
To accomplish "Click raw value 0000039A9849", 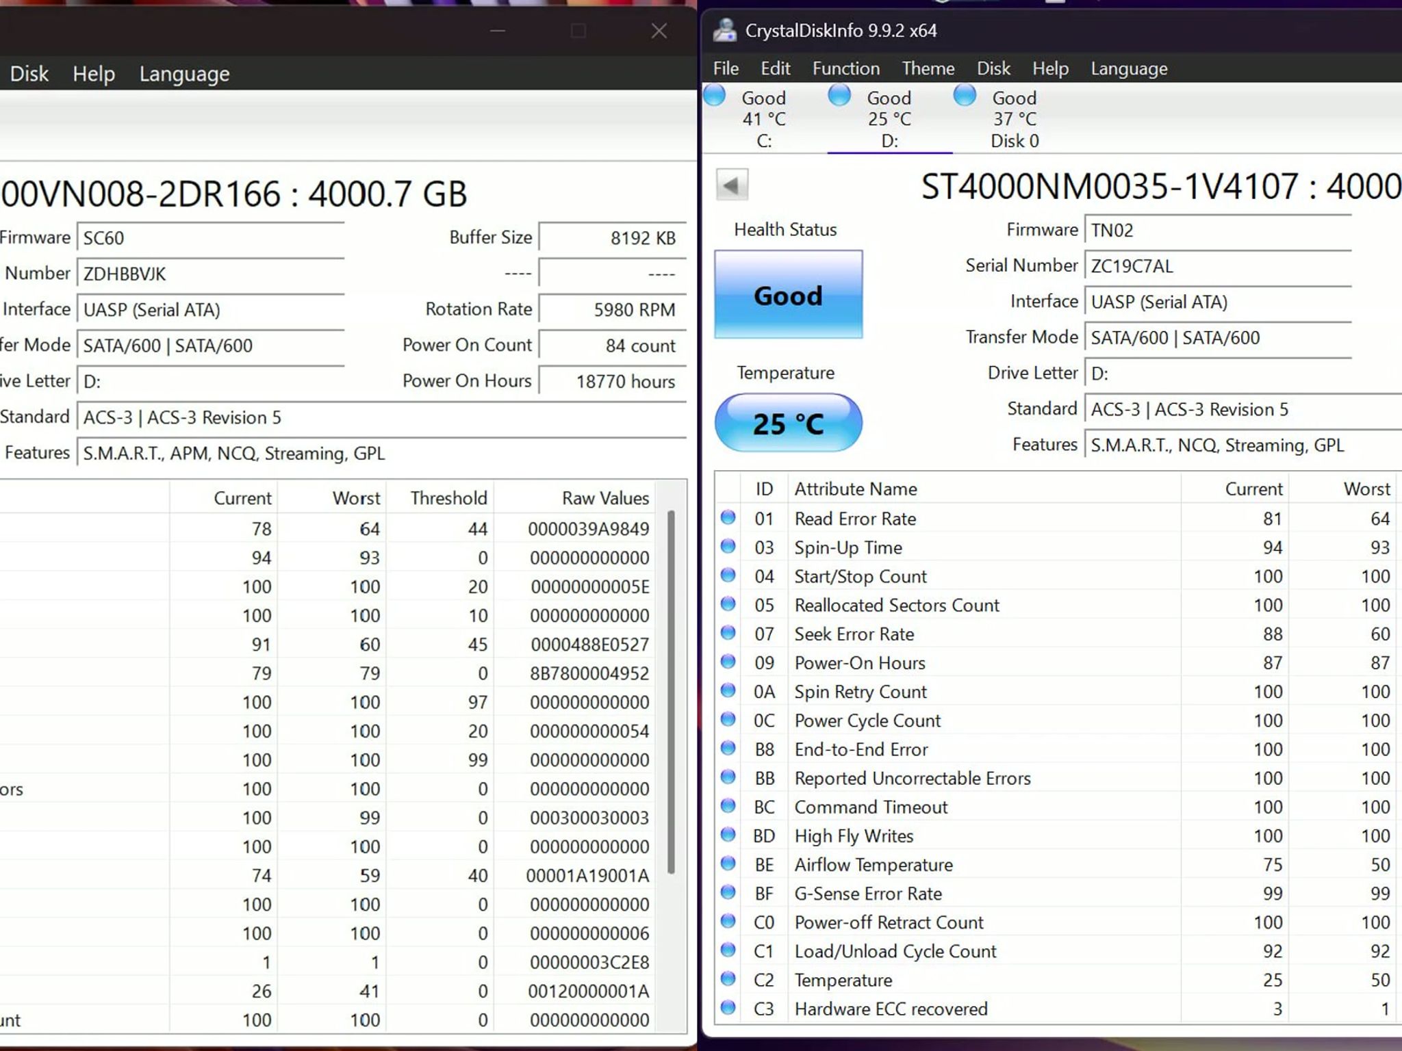I will point(588,528).
